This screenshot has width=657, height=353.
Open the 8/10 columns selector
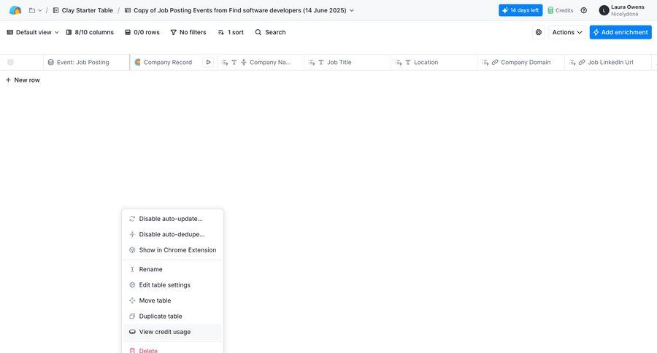(90, 32)
